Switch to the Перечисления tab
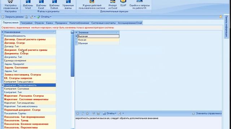 coord(10,23)
